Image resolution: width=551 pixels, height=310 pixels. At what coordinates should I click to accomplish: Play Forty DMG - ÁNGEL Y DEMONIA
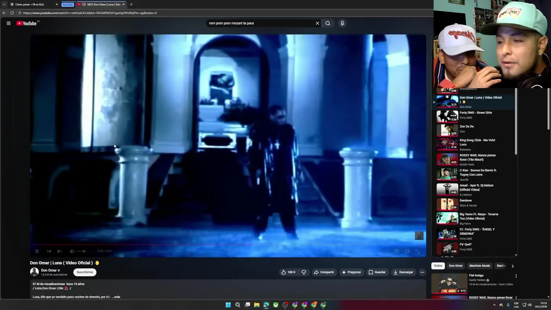coord(474,233)
